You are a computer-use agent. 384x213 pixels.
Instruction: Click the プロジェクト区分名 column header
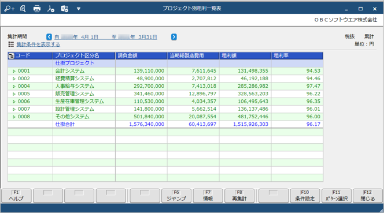(x=84, y=56)
